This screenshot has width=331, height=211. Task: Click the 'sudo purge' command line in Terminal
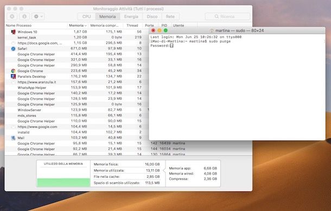(x=220, y=41)
